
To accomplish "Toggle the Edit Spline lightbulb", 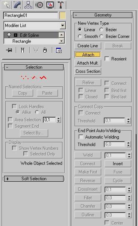I will (9, 35).
